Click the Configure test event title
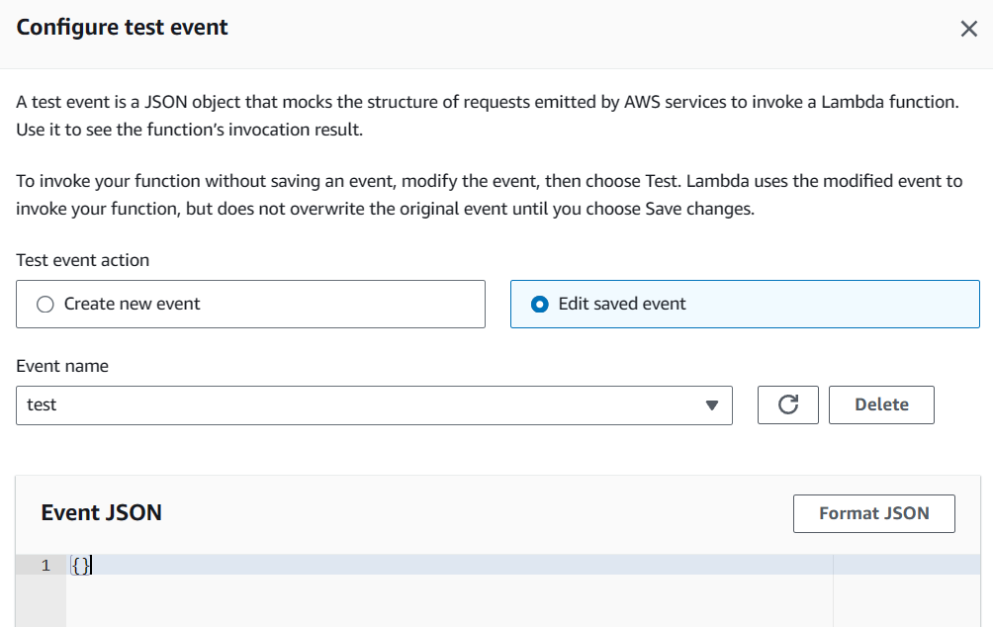 coord(122,28)
